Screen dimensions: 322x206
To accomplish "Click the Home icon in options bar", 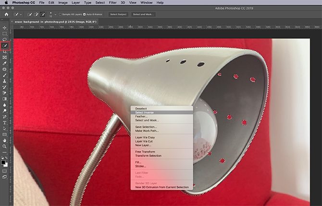I will click(x=5, y=15).
